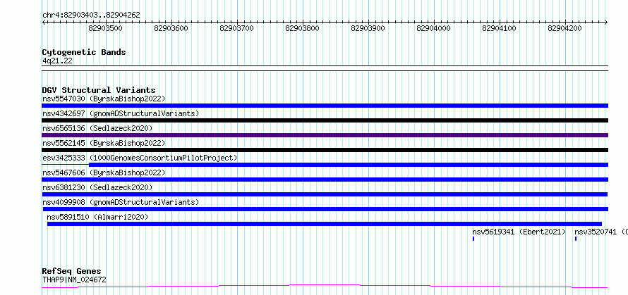
Task: Select nsv5891510 (Almarri2020) label
Action: click(x=97, y=217)
